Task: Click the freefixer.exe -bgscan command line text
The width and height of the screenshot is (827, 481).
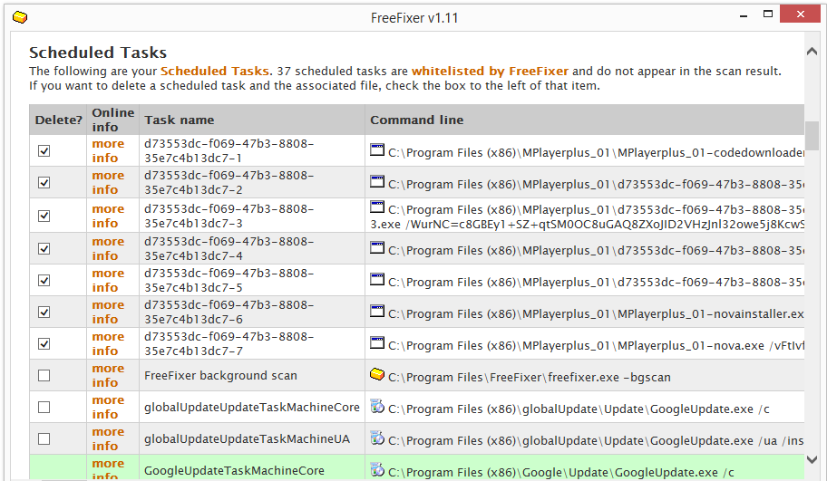Action: point(529,377)
